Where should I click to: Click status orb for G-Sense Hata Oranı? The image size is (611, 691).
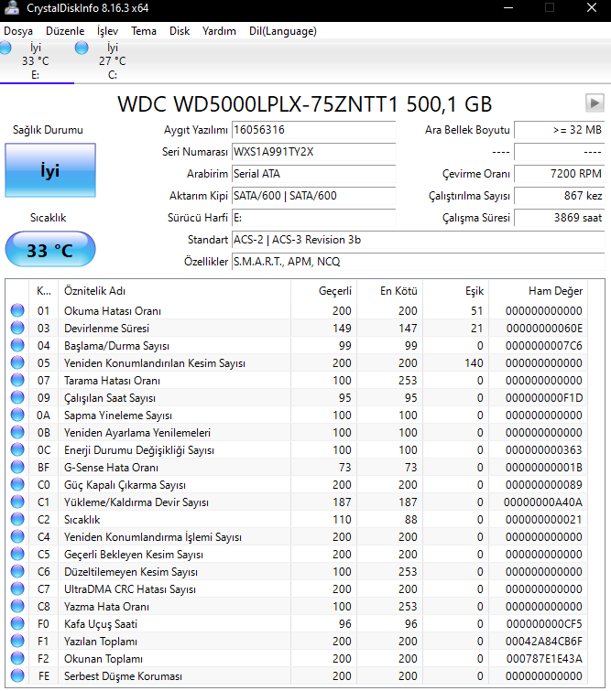pyautogui.click(x=17, y=467)
